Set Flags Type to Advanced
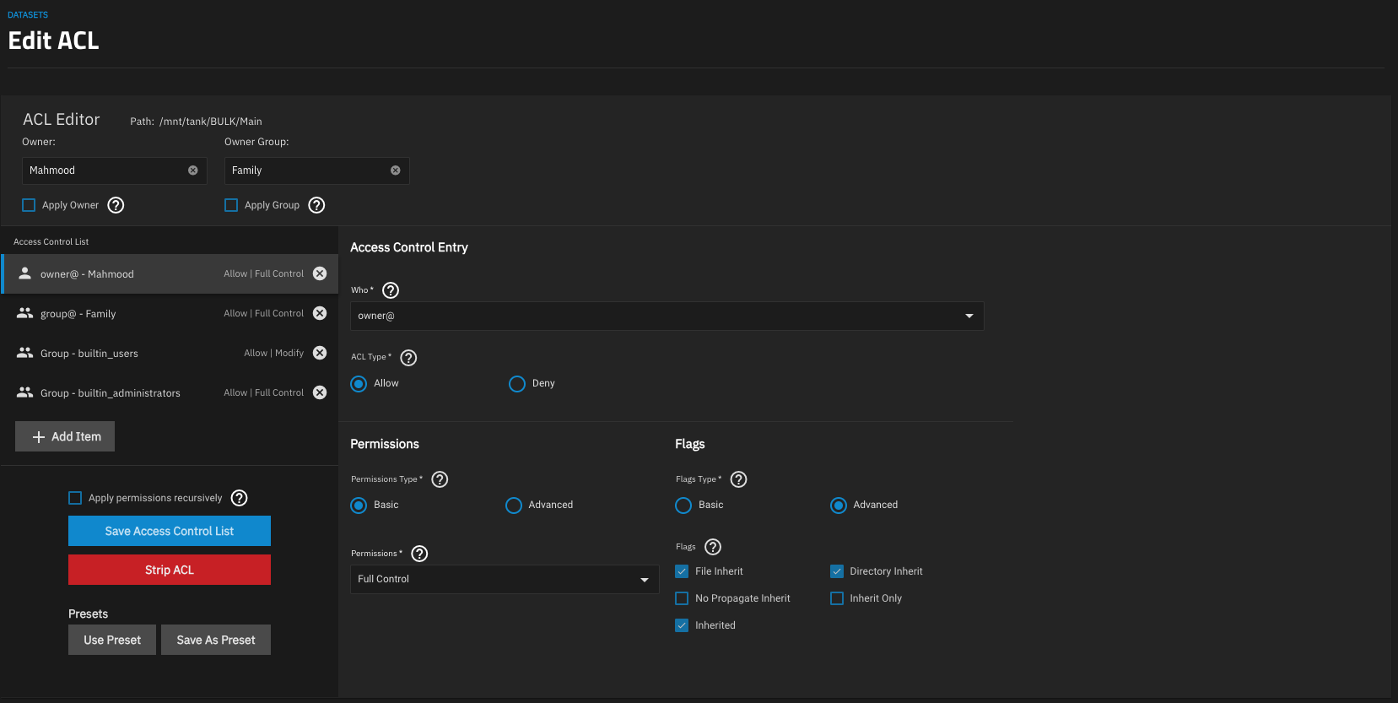This screenshot has width=1398, height=703. pyautogui.click(x=839, y=506)
